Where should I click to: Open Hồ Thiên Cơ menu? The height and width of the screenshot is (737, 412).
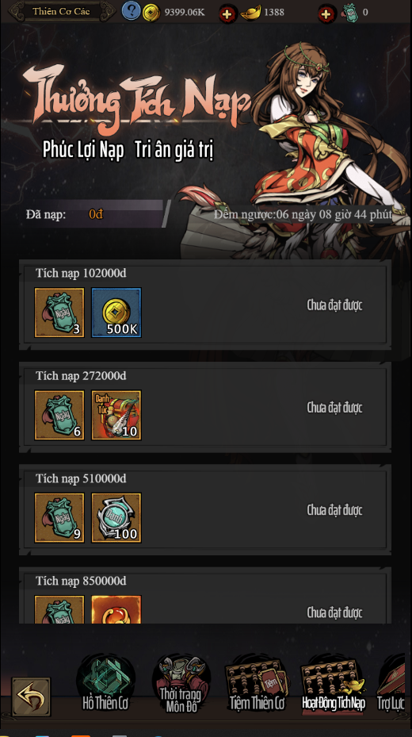pos(105,683)
